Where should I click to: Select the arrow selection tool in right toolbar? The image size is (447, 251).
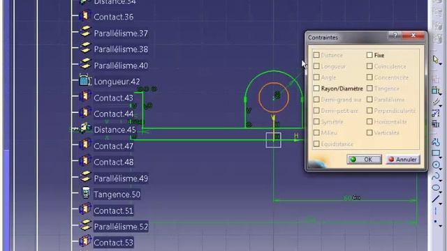coord(436,59)
